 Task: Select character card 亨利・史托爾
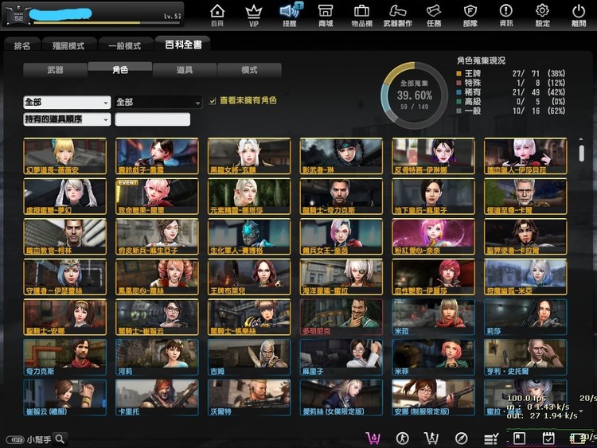coord(526,358)
